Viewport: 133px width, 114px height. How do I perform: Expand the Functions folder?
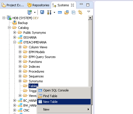coord(20,62)
